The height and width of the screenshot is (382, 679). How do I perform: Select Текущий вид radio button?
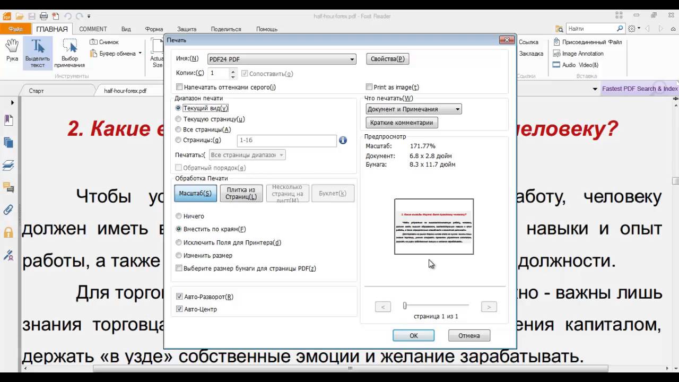[x=178, y=108]
